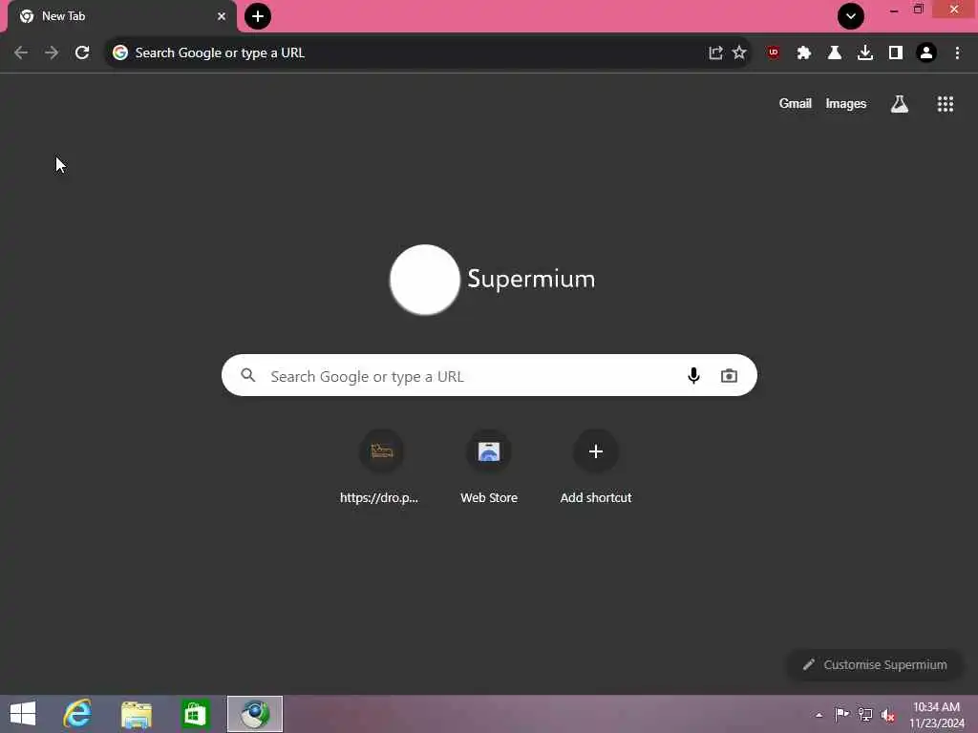This screenshot has height=733, width=978.
Task: Click the white Supermium logo circle
Action: pyautogui.click(x=425, y=280)
